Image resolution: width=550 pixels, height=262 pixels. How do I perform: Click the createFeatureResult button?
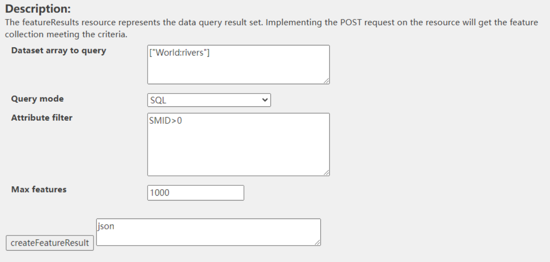50,243
